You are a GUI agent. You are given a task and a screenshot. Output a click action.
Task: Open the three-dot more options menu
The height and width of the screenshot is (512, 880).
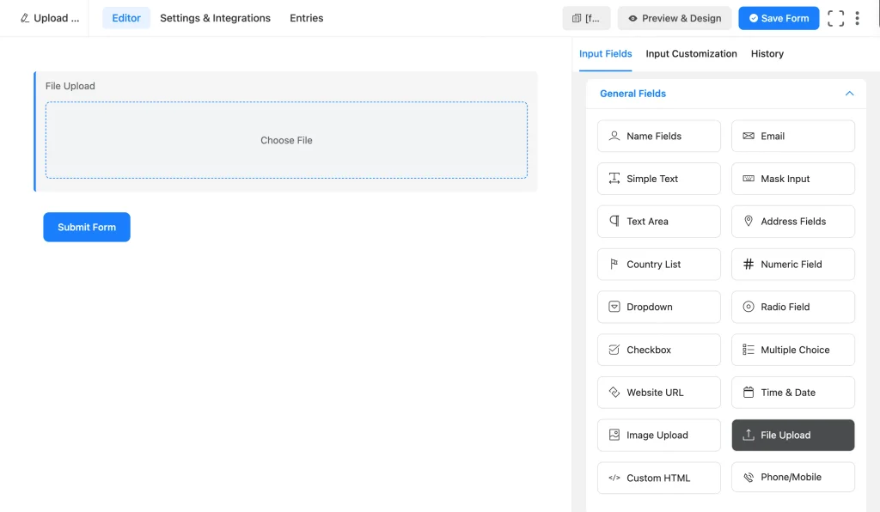click(857, 19)
